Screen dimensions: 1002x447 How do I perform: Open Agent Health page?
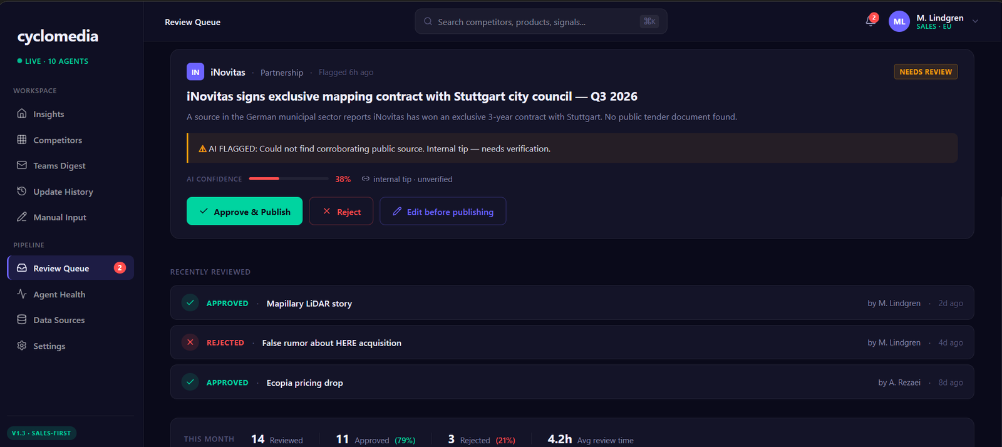pyautogui.click(x=71, y=294)
